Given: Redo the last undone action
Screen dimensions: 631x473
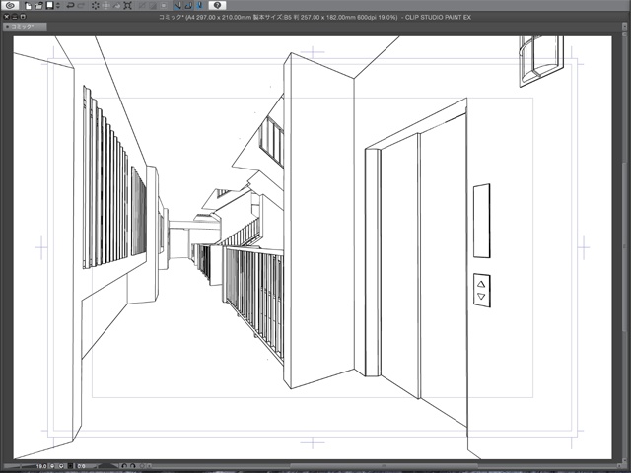Looking at the screenshot, I should [81, 6].
